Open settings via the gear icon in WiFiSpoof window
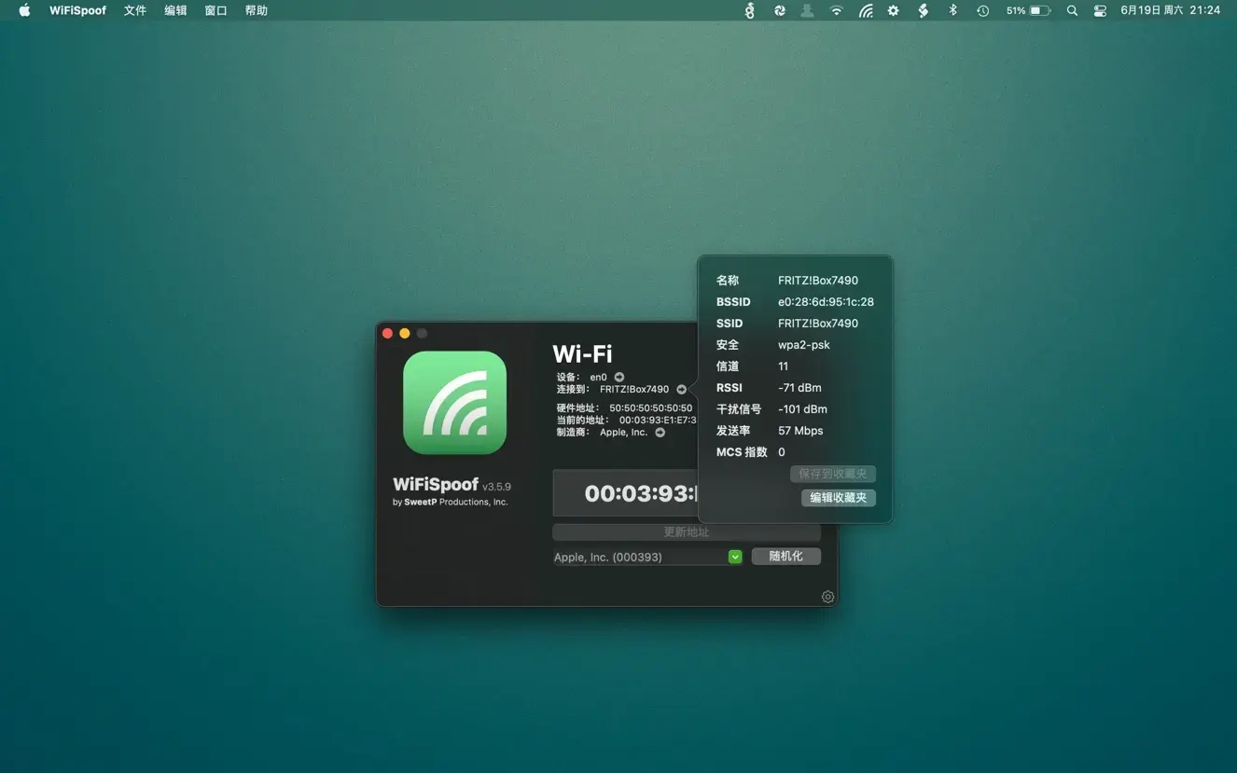Viewport: 1237px width, 773px height. pyautogui.click(x=827, y=597)
